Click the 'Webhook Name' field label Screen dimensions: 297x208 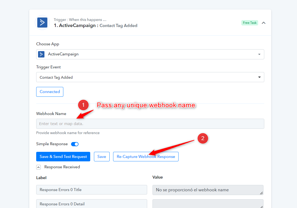(51, 113)
